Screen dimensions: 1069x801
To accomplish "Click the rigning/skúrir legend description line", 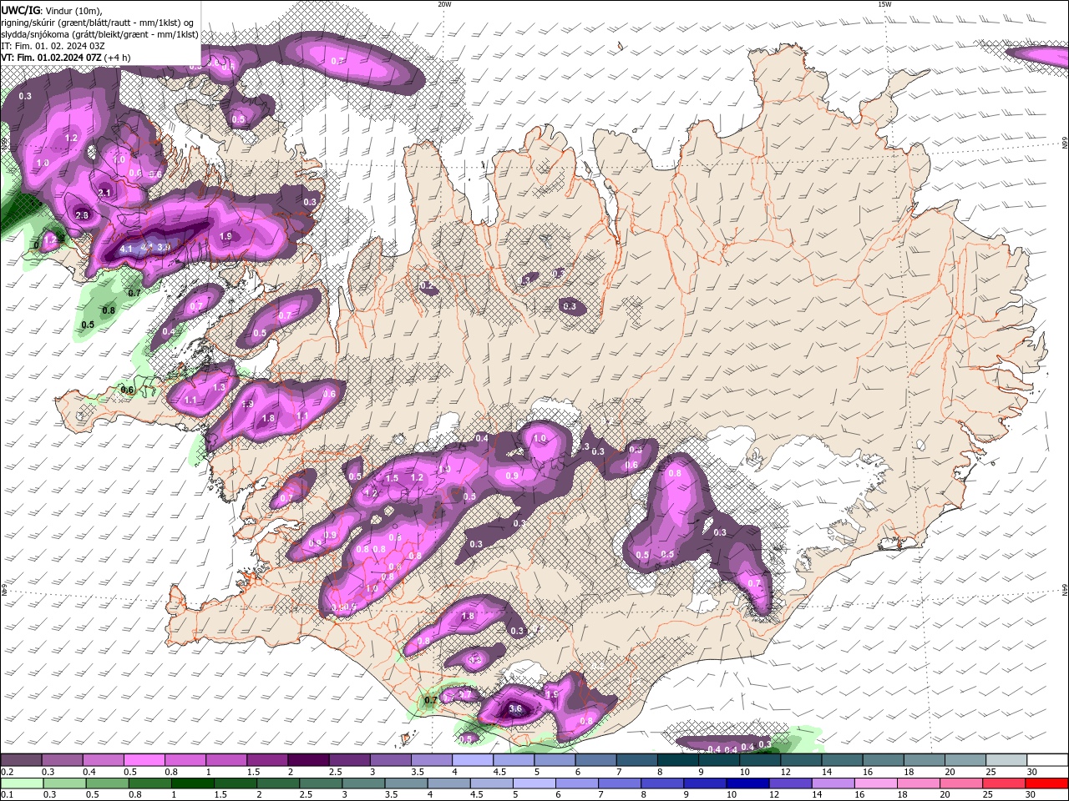I will [x=99, y=22].
